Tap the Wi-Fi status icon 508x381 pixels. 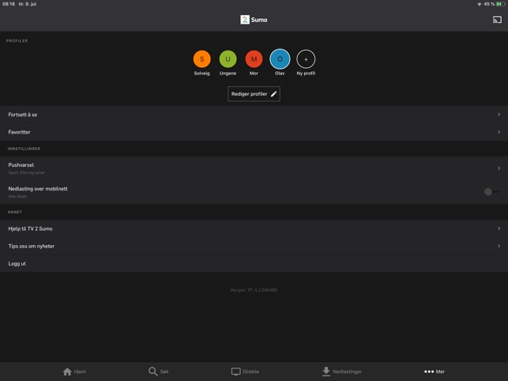(x=480, y=4)
